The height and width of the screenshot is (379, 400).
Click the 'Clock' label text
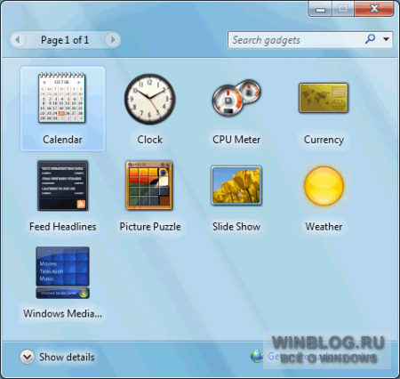(x=149, y=140)
